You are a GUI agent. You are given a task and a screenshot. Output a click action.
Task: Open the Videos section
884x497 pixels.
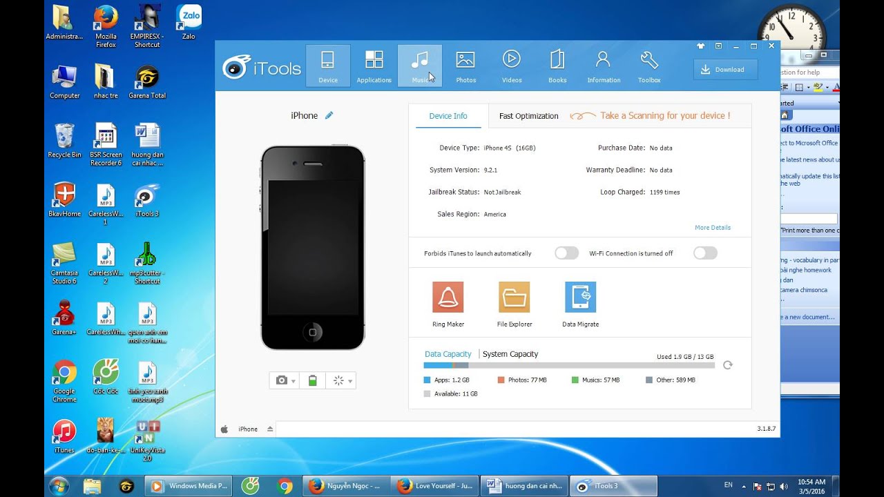coord(512,66)
